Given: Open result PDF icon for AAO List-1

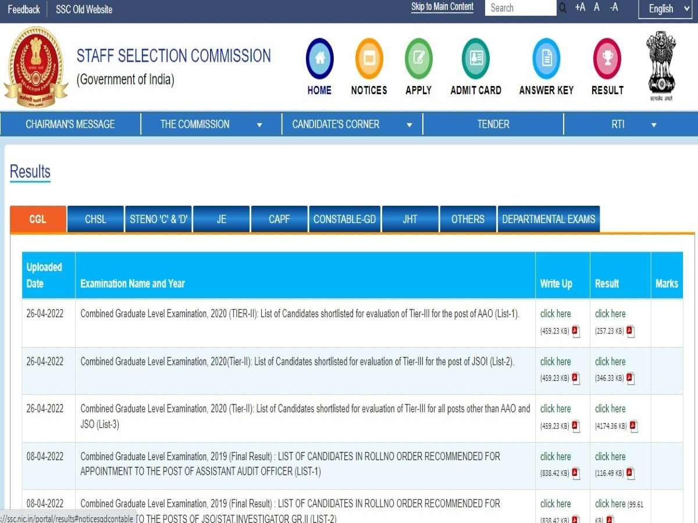Looking at the screenshot, I should (x=631, y=331).
